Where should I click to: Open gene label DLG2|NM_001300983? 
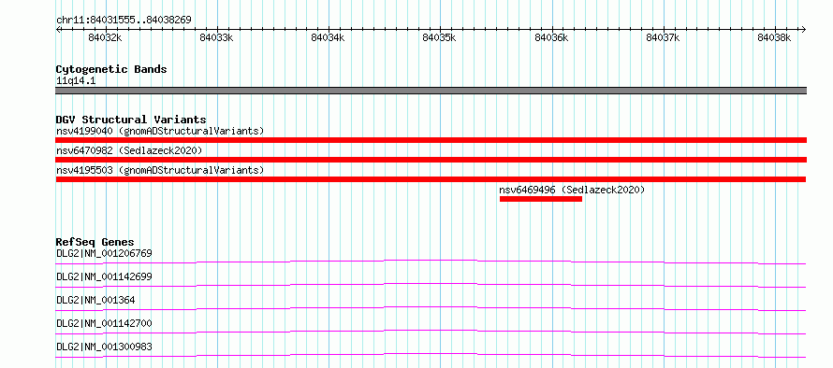(104, 347)
